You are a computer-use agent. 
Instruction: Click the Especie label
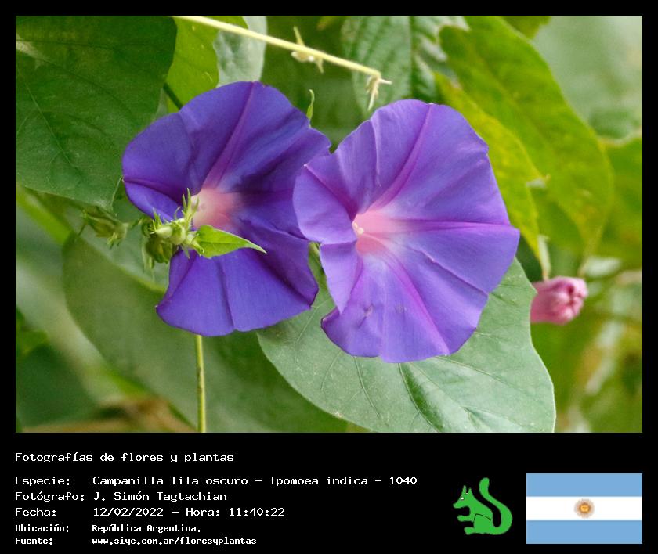[x=42, y=480]
